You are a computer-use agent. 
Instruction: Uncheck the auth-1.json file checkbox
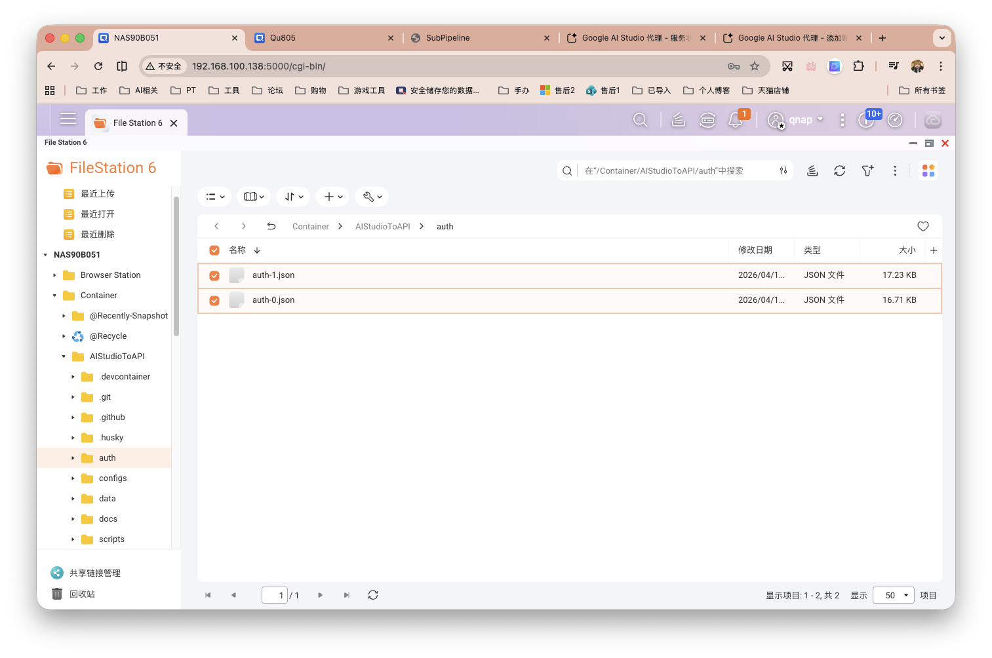(x=214, y=276)
